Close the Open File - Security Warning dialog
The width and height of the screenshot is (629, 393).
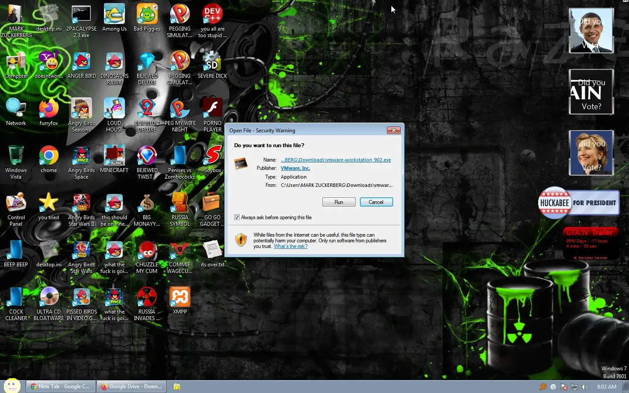coord(394,130)
